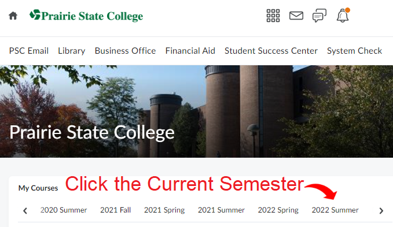Image resolution: width=393 pixels, height=227 pixels.
Task: Click the Prairie State College logo
Action: pos(86,16)
